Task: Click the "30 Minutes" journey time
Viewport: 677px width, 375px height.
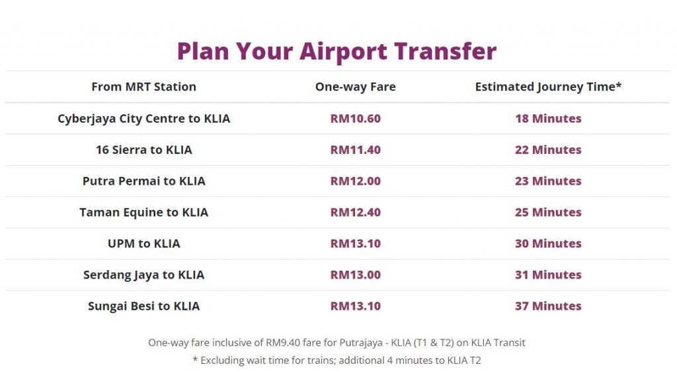Action: click(548, 244)
